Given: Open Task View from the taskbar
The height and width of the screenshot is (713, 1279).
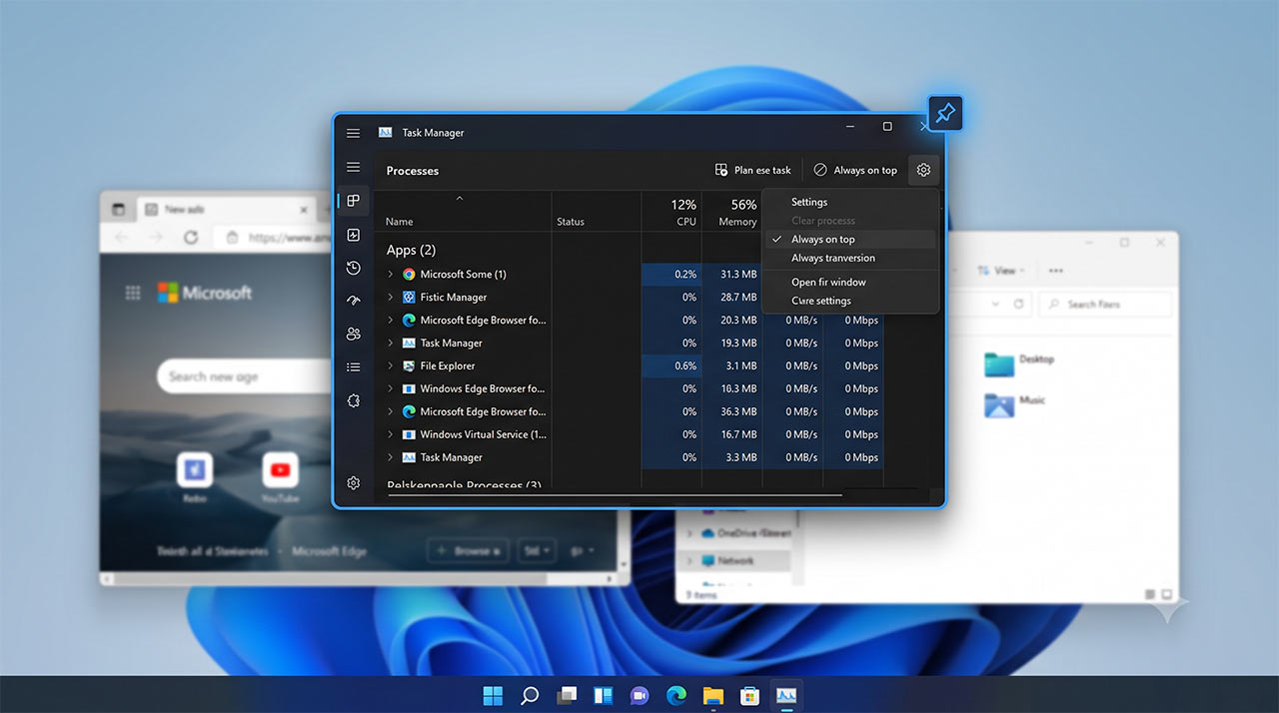Looking at the screenshot, I should (x=567, y=695).
